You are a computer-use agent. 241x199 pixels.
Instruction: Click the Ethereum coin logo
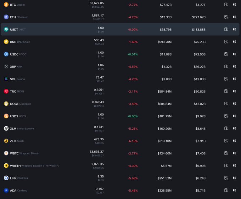6,17
